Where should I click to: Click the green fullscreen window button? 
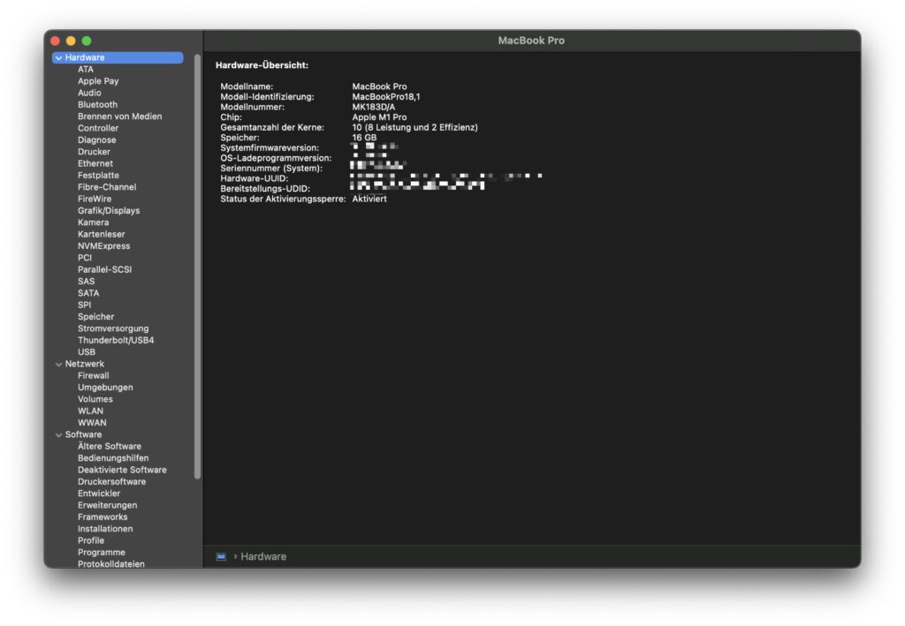tap(87, 41)
